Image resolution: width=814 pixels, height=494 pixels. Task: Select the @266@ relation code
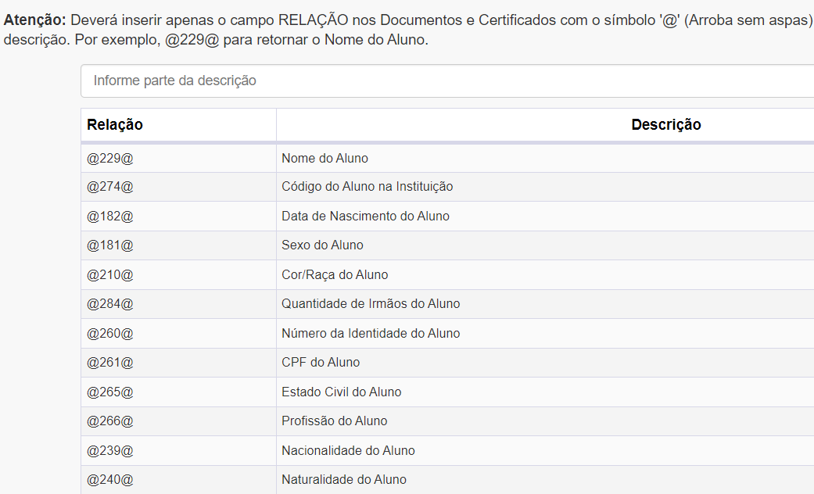[110, 421]
